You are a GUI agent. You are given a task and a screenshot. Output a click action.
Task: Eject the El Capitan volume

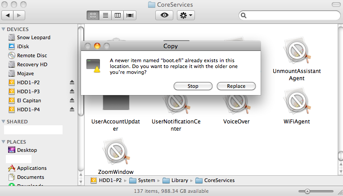pos(72,100)
